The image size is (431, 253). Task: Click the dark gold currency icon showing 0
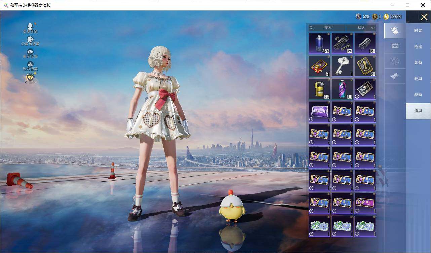pyautogui.click(x=375, y=16)
